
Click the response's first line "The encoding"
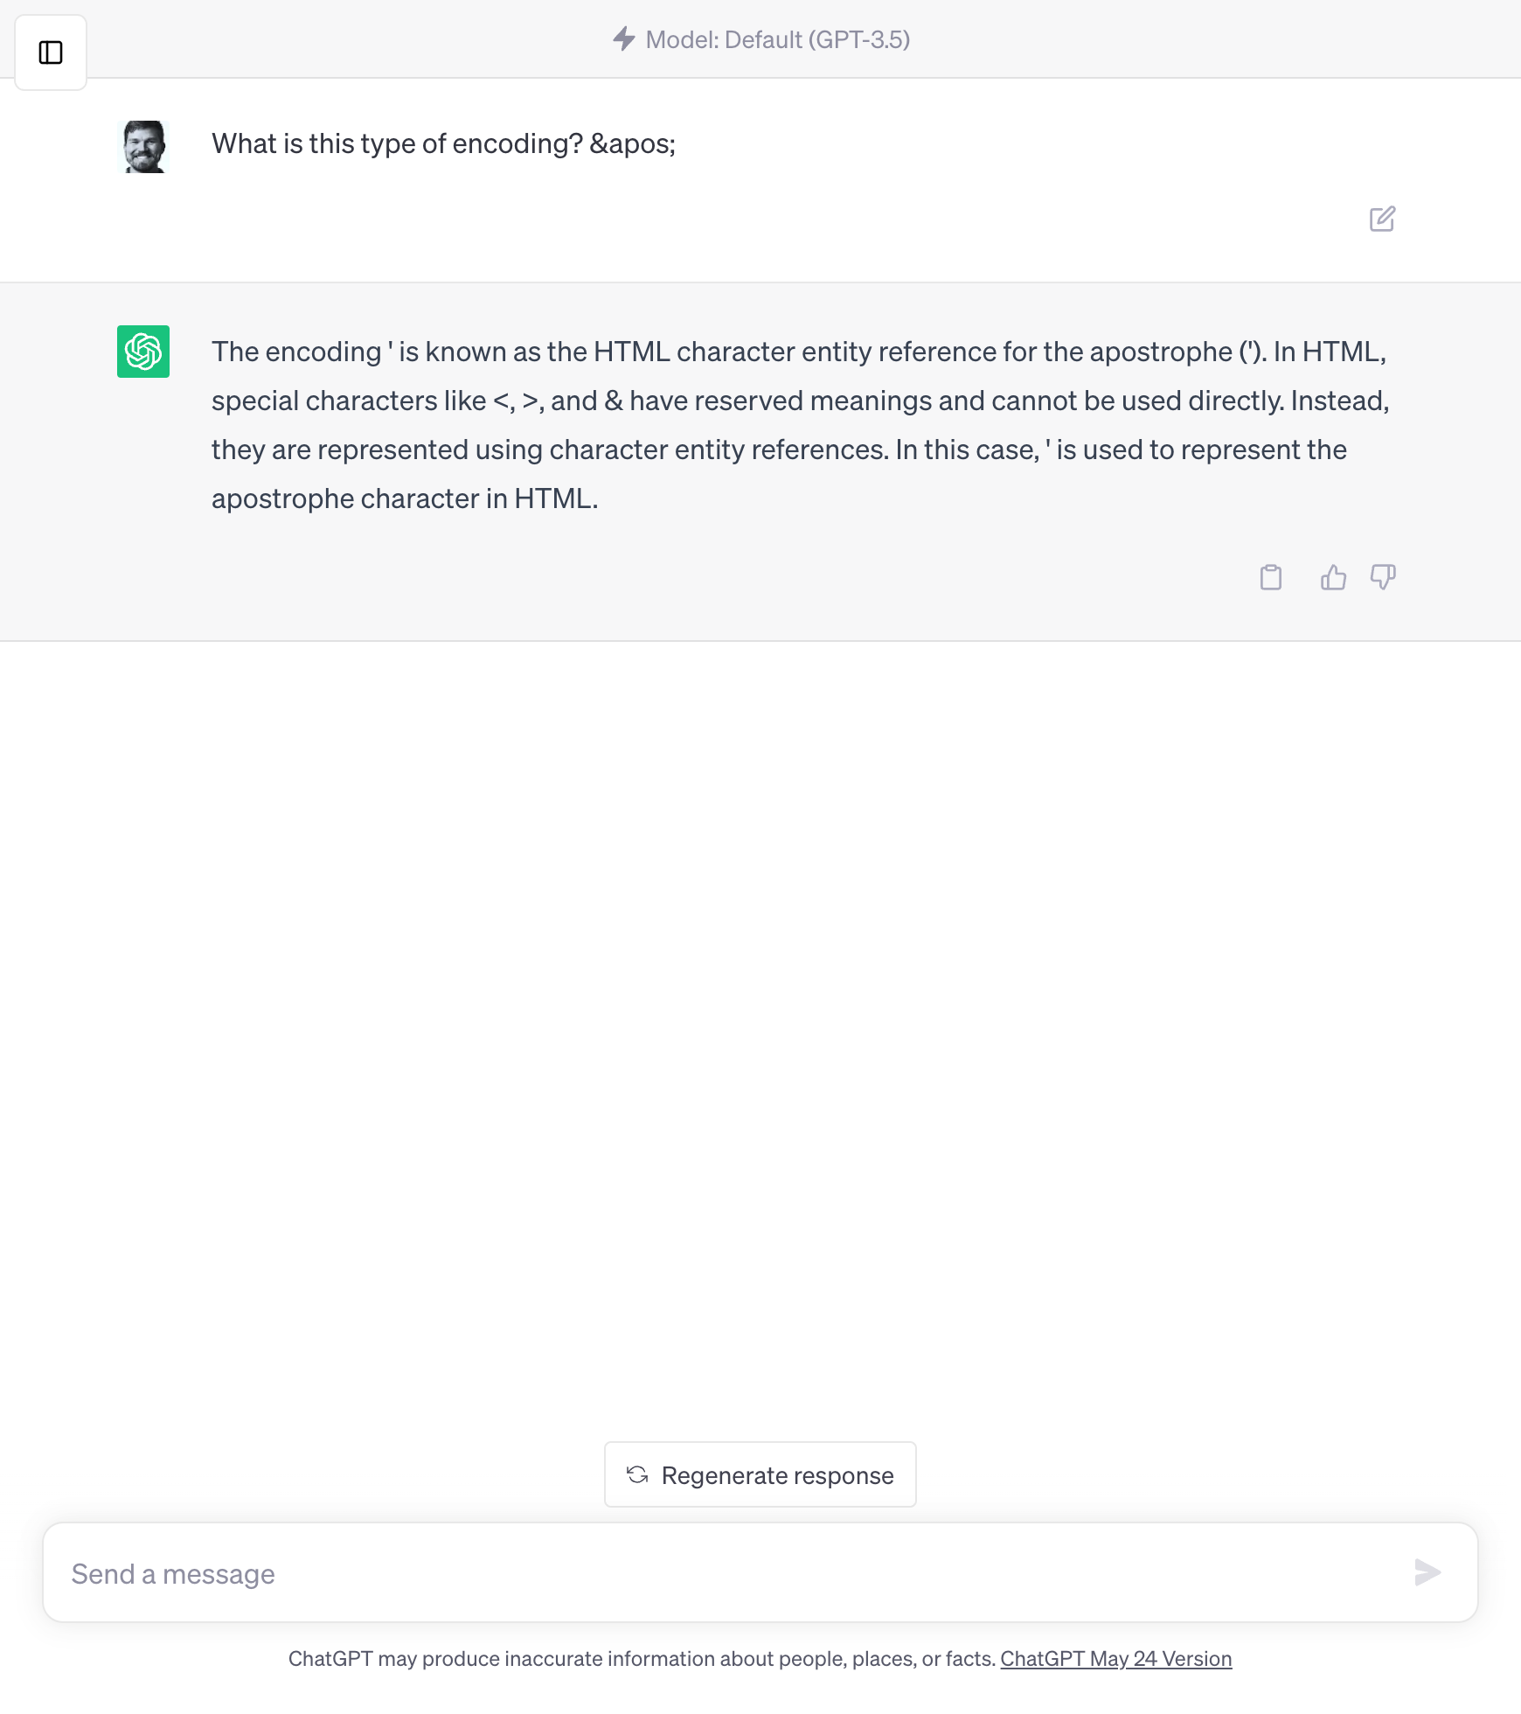click(x=296, y=352)
